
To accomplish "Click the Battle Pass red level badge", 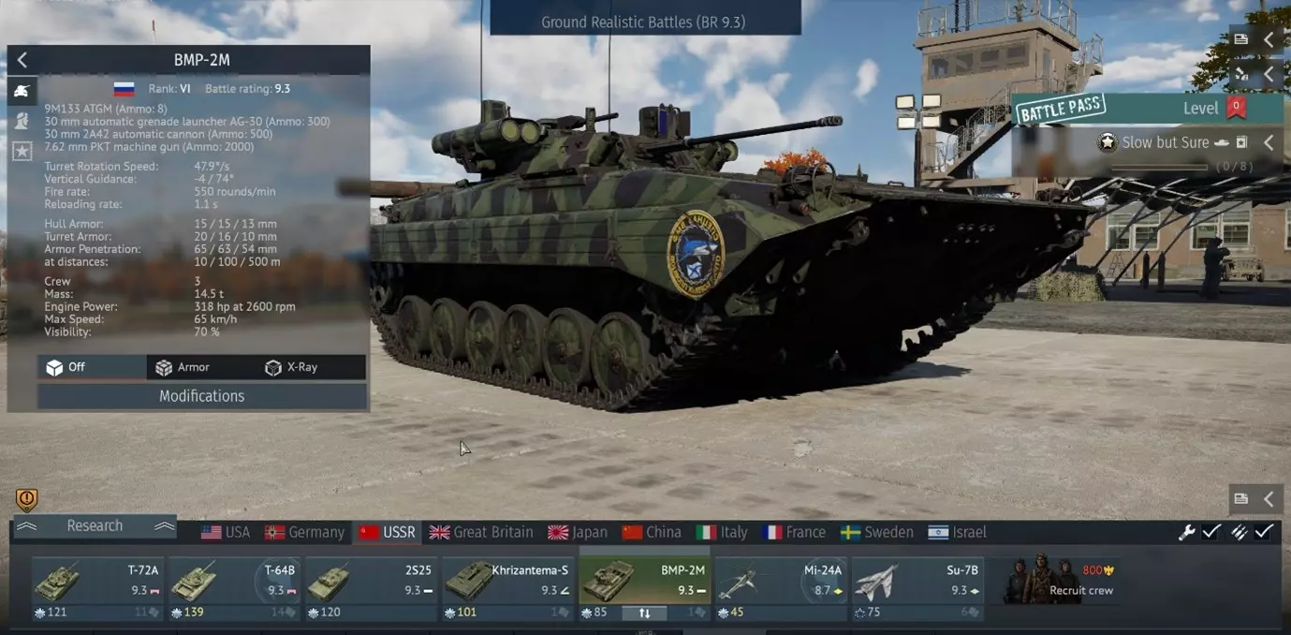I will [x=1237, y=107].
